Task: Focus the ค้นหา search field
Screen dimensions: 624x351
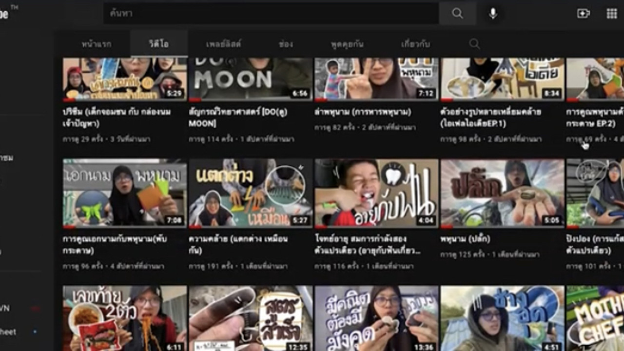Action: point(271,14)
